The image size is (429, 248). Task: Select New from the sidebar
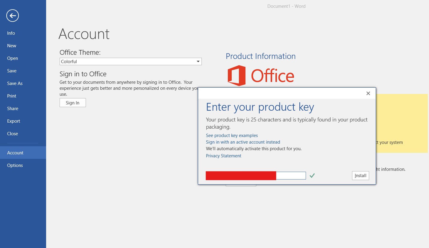11,45
